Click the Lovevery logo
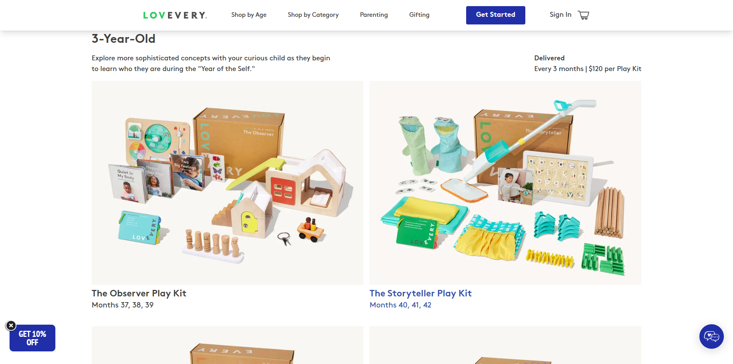Viewport: 733px width, 364px height. 175,15
